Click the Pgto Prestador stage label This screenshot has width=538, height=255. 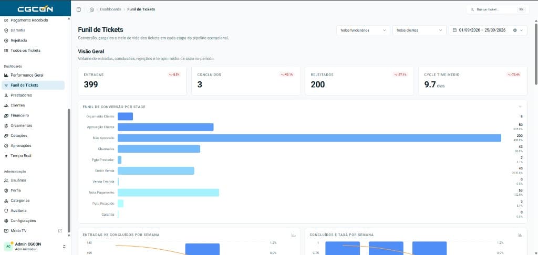(x=104, y=160)
